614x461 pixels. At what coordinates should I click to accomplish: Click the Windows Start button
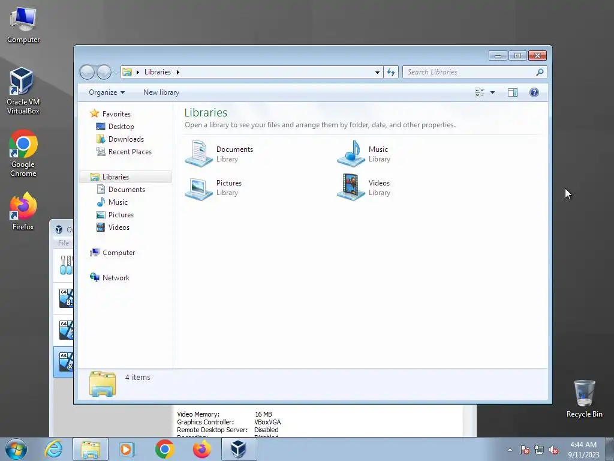16,449
